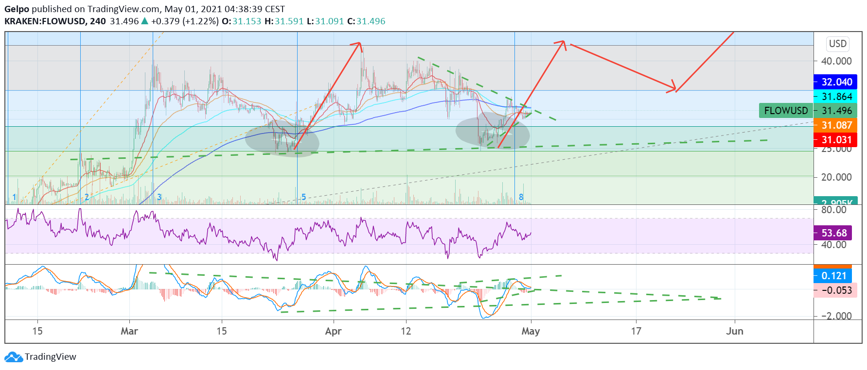Click the 0.121 MACD value label

(833, 276)
